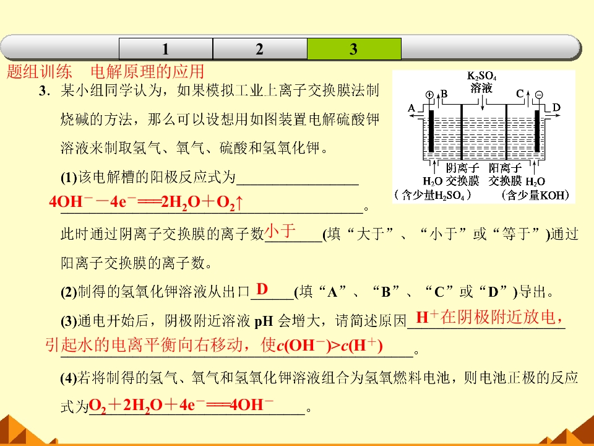Click the red equation O₂+2H₂O+4e⁻
The image size is (594, 446).
click(181, 405)
